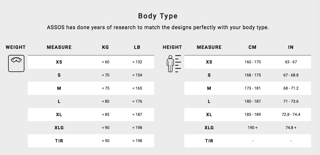Click the ASSOS research description text
The image size is (320, 155).
(158, 28)
